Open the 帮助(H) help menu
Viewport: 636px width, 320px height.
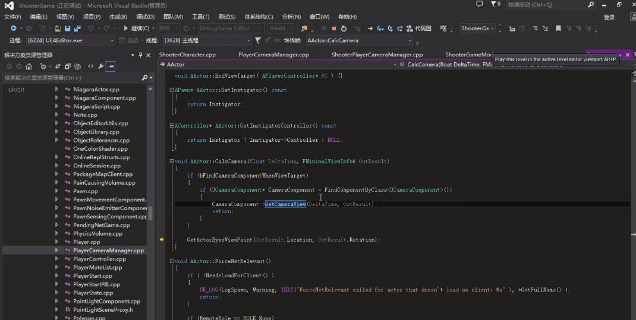tap(348, 17)
